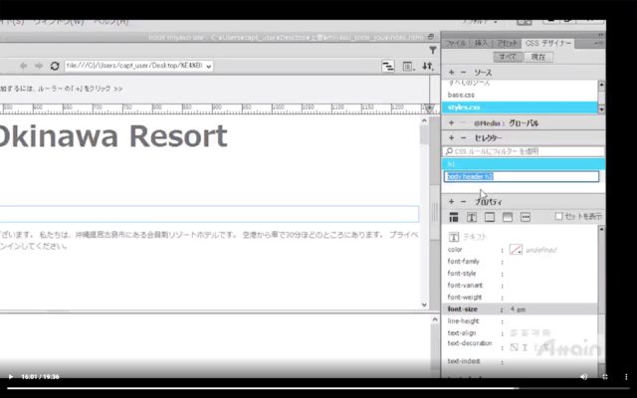The image size is (637, 398).
Task: Click the font-style value field
Action: click(x=550, y=274)
